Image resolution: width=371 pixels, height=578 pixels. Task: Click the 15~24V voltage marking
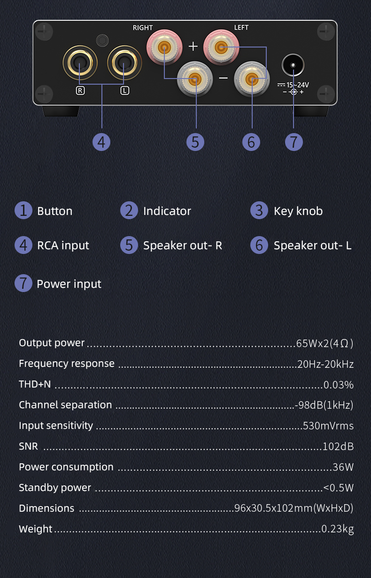point(298,85)
